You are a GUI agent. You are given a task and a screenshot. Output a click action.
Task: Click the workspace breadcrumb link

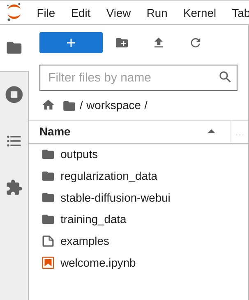pyautogui.click(x=113, y=105)
